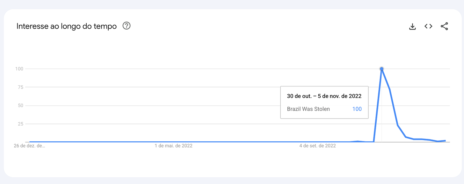Select the line point near value 23

(398, 125)
